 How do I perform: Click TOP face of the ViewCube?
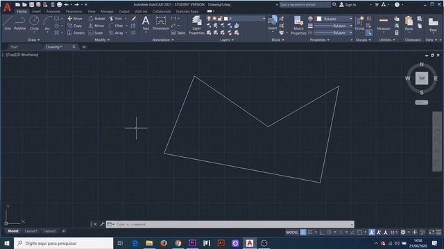(x=422, y=78)
